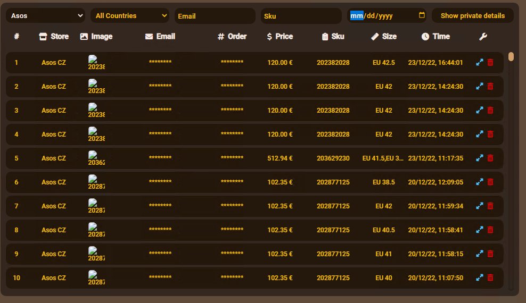Expand details for row 4 order
The width and height of the screenshot is (526, 303).
tap(479, 134)
